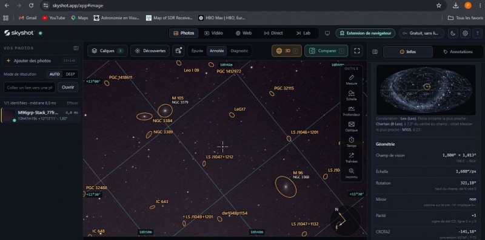Open the settings gear
485x240 pixels.
[x=465, y=33]
